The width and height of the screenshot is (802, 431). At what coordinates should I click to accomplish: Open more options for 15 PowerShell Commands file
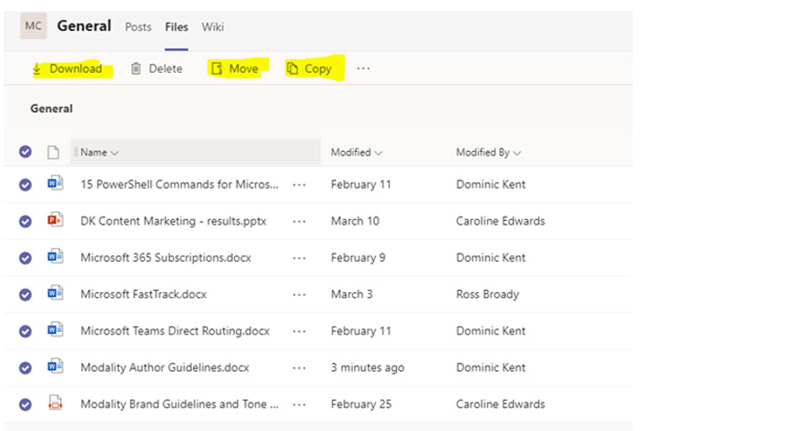tap(299, 185)
